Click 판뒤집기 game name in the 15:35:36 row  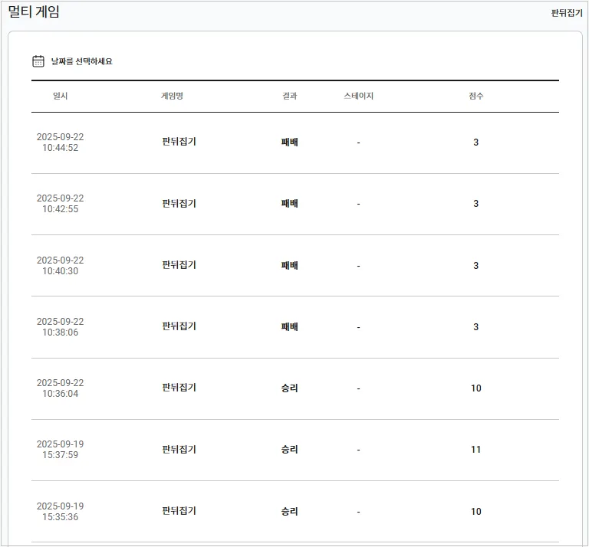tap(179, 511)
